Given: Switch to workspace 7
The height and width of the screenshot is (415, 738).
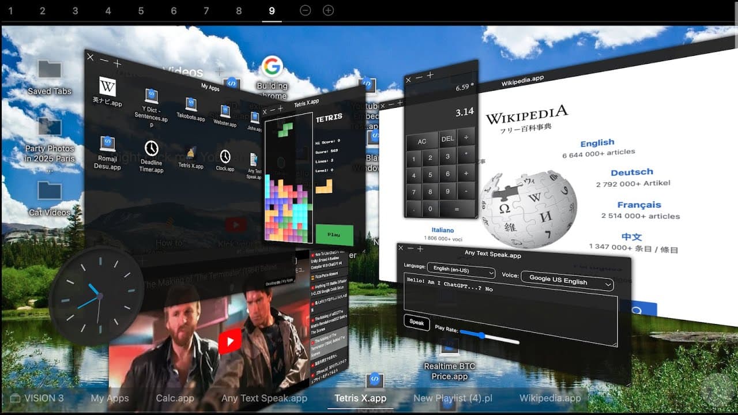Looking at the screenshot, I should (x=206, y=10).
